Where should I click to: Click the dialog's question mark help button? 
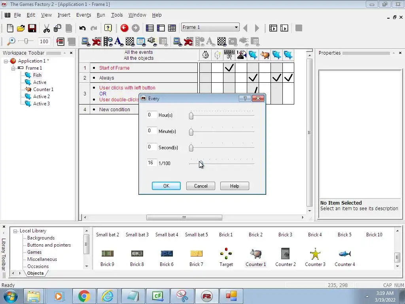245,98
